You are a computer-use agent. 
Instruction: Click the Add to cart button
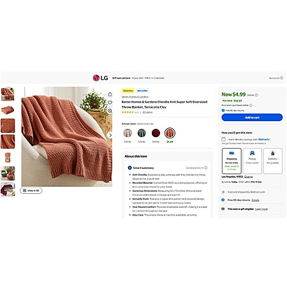(x=252, y=117)
